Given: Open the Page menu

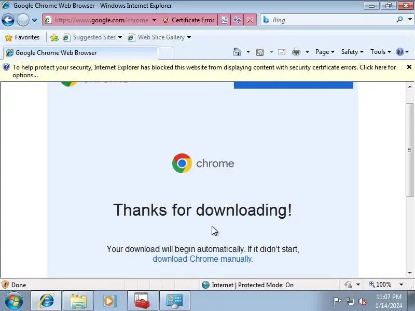Looking at the screenshot, I should [325, 52].
